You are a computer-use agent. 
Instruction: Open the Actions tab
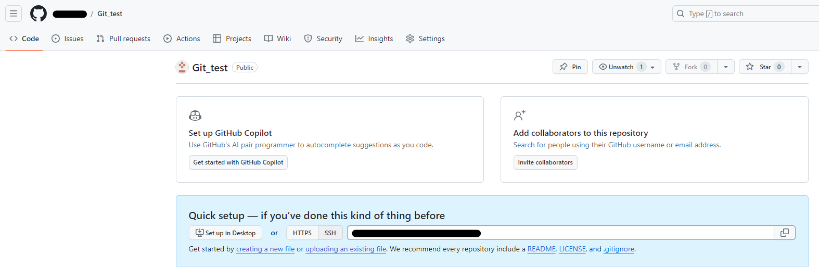tap(182, 39)
